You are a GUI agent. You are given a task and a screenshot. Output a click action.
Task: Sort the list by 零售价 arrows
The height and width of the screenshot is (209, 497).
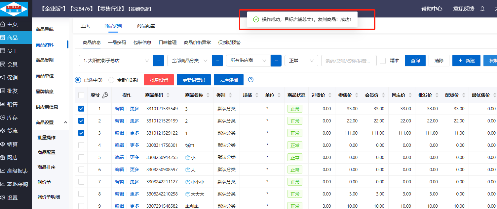[x=356, y=95]
